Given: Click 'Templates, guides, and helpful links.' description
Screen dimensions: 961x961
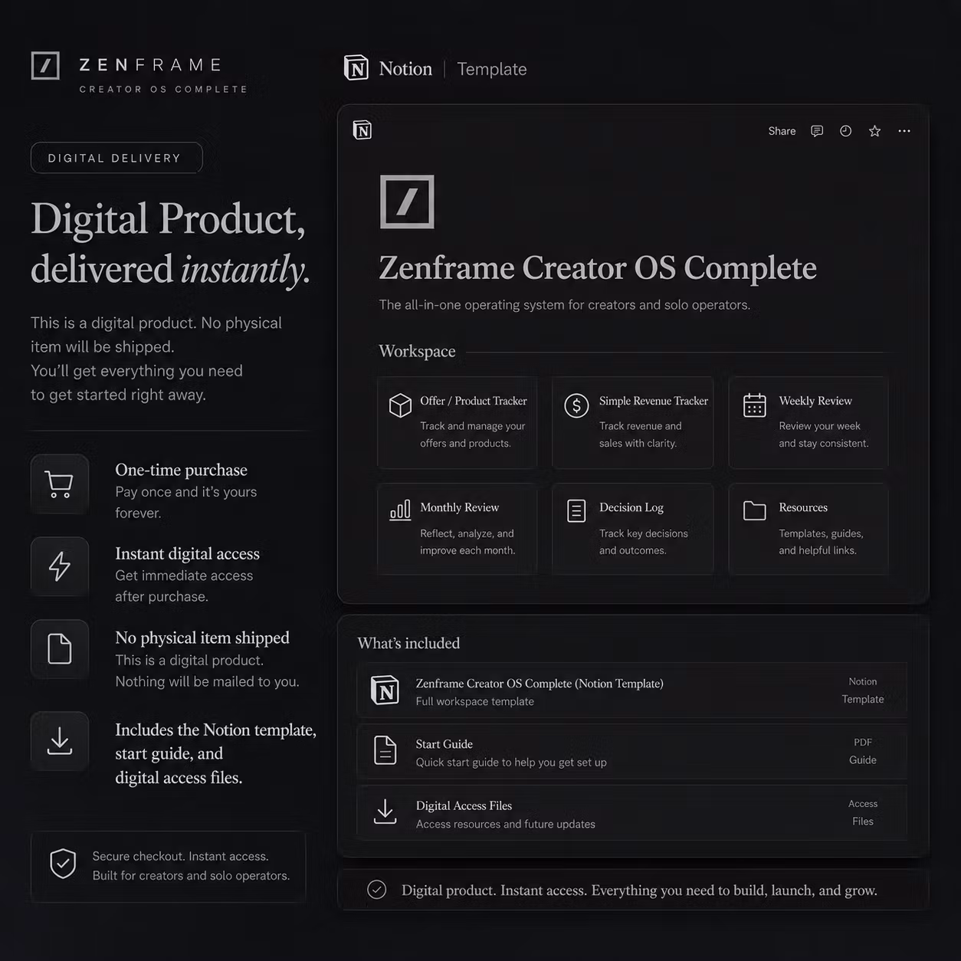Looking at the screenshot, I should pyautogui.click(x=821, y=542).
